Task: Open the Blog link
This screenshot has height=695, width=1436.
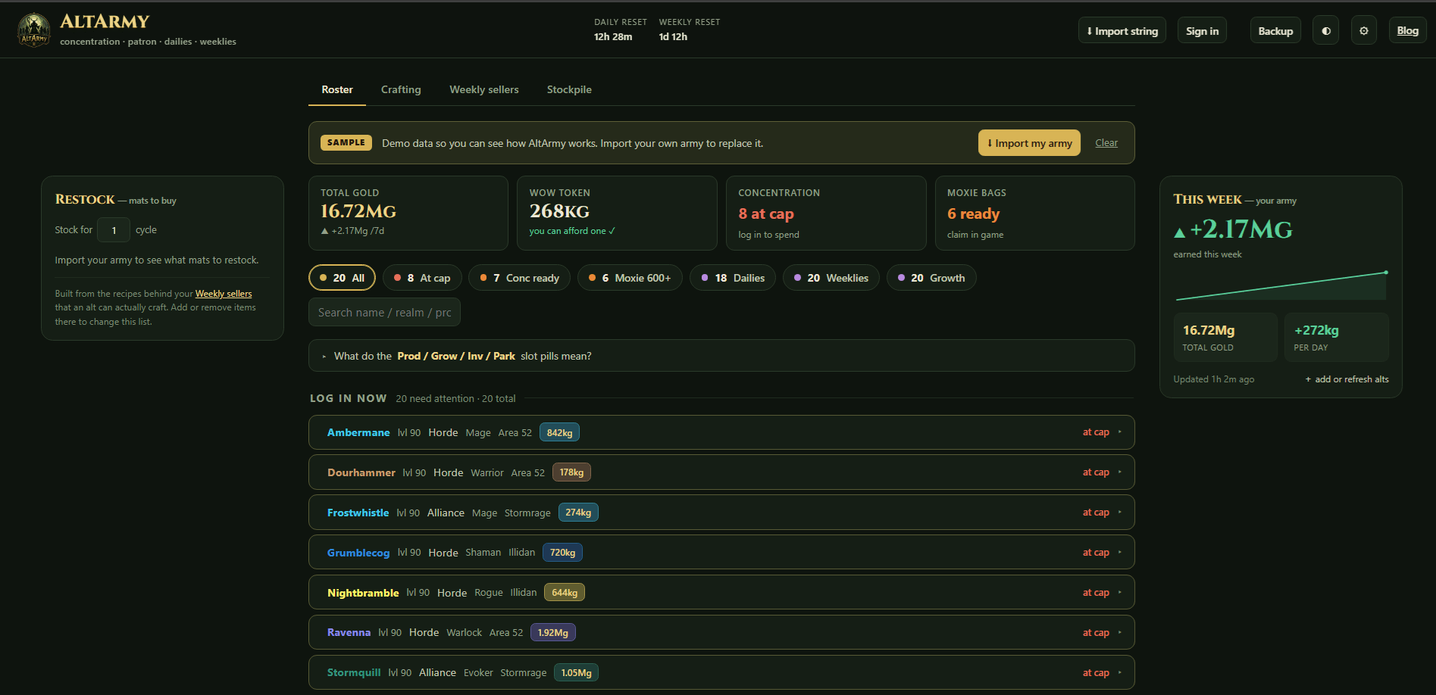Action: [x=1407, y=31]
